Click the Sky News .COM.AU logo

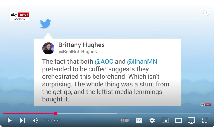click(x=20, y=16)
